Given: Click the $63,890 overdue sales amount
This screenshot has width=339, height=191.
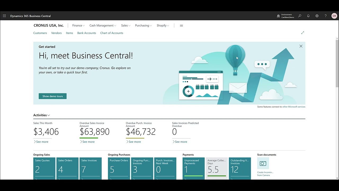Looking at the screenshot, I should point(95,132).
